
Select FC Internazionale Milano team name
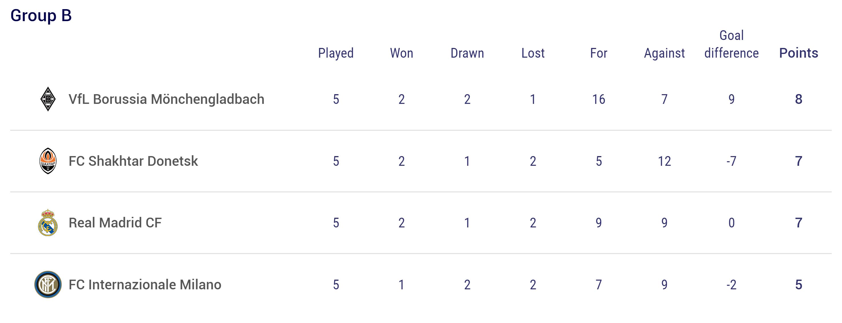click(145, 284)
